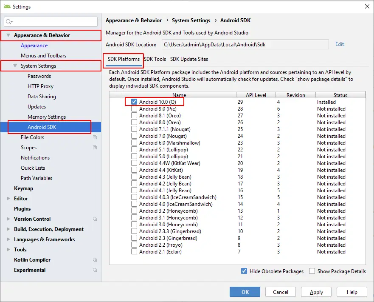Toggle the Hide Obsolete Packages checkbox
Screen dimensions: 374x302
(x=244, y=271)
